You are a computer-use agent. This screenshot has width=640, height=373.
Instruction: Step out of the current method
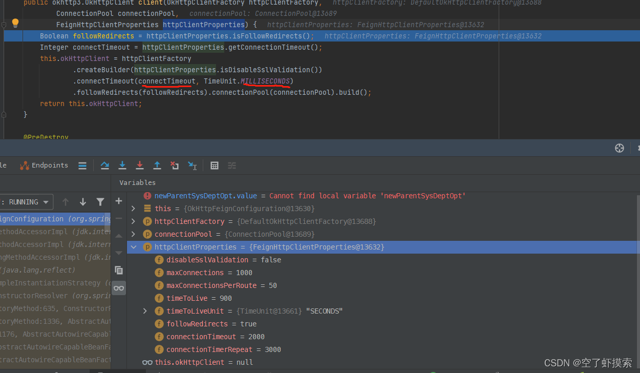click(157, 165)
